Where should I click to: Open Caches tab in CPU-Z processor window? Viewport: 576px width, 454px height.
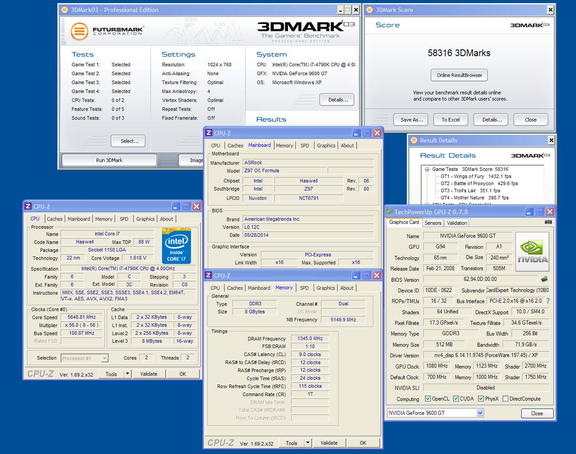click(x=55, y=219)
